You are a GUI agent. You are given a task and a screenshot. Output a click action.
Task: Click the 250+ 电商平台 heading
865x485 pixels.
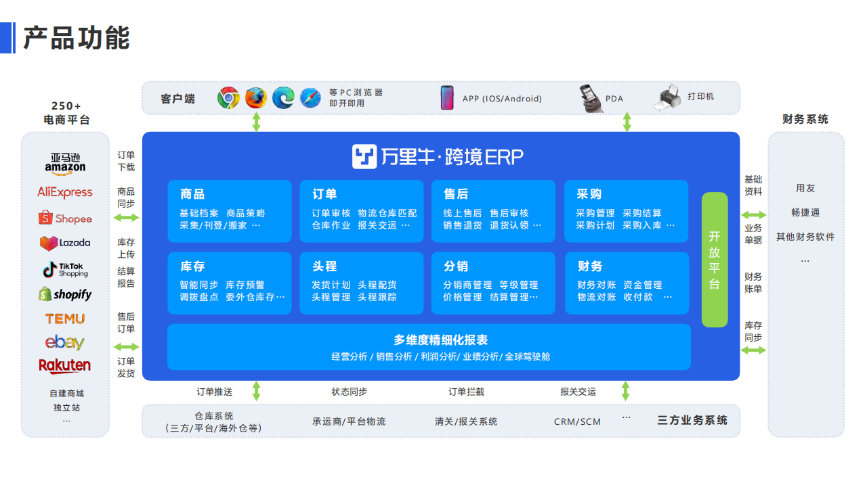coord(66,113)
